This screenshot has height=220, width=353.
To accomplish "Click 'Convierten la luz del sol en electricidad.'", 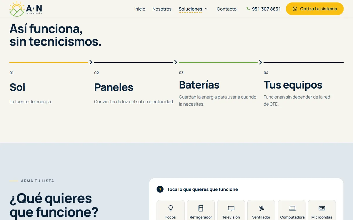I will tap(134, 102).
